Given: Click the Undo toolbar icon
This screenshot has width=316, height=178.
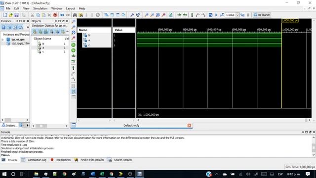Looking at the screenshot, I should [x=62, y=15].
